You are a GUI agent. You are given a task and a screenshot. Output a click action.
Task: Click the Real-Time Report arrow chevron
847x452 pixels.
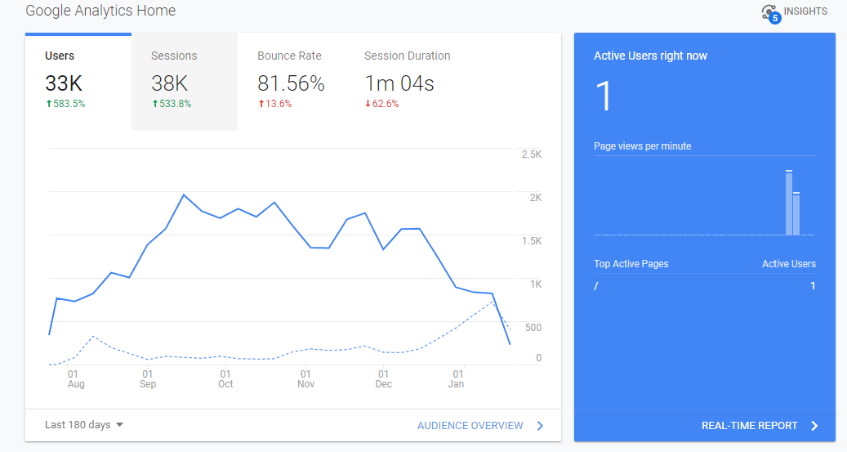(814, 426)
